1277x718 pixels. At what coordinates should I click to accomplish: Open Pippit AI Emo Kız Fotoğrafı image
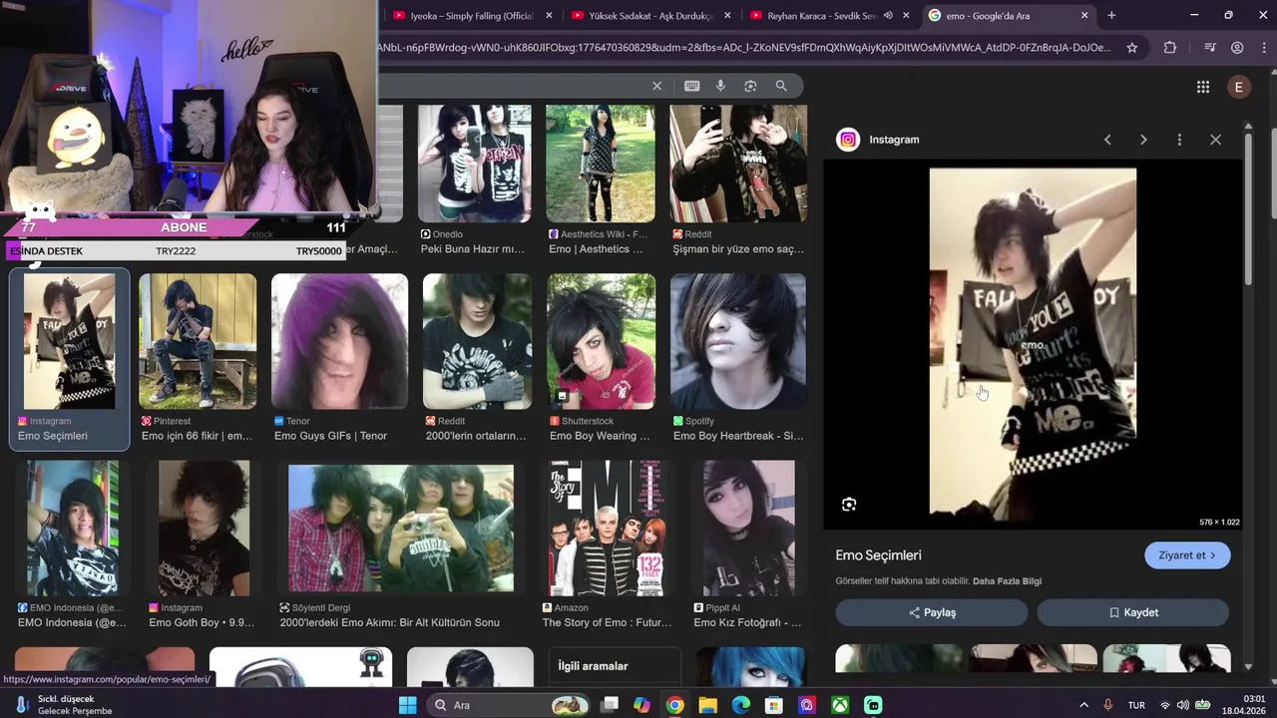[748, 529]
